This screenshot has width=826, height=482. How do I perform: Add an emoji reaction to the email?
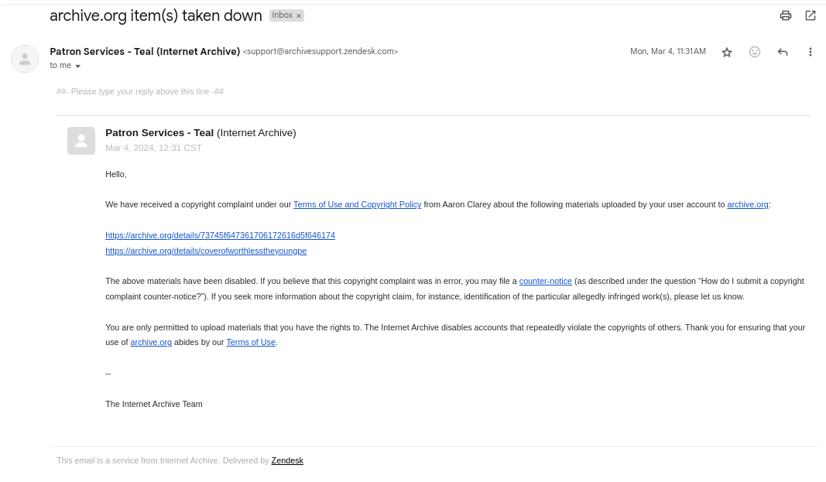pyautogui.click(x=754, y=52)
